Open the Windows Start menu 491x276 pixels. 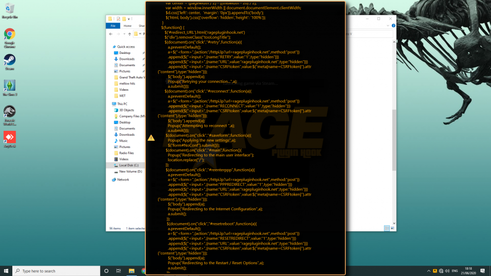pos(6,271)
